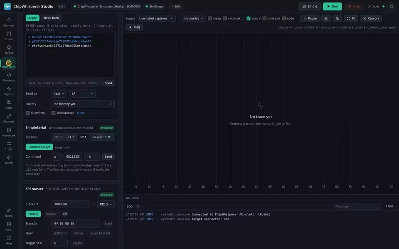Click the SPI Transfer bytes input field
This screenshot has width=399, height=249.
tap(76, 224)
